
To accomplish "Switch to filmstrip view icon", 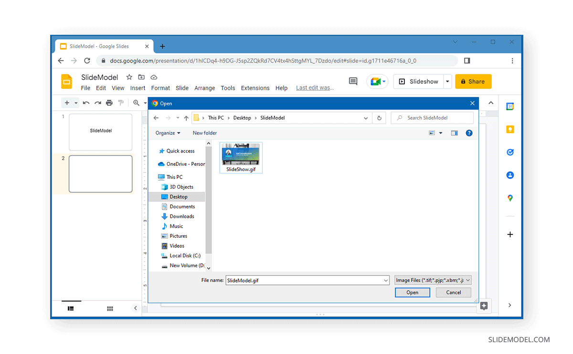I will (x=71, y=308).
